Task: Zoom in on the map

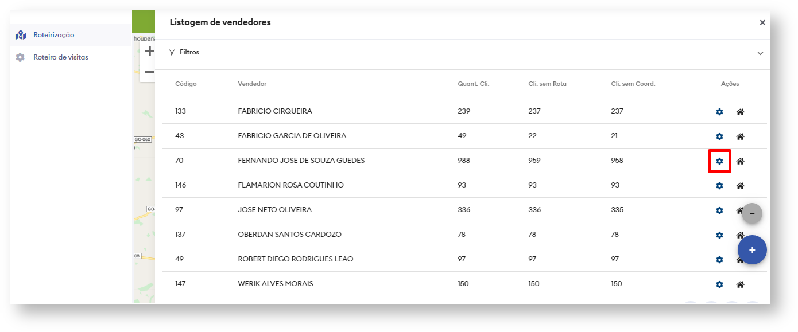Action: point(149,51)
